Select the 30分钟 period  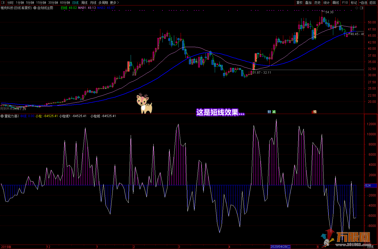(x=53, y=3)
